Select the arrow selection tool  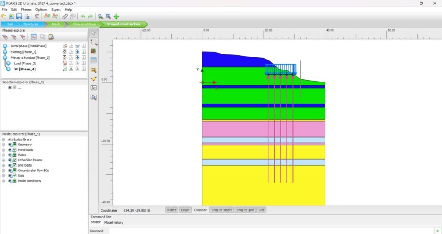pos(93,33)
